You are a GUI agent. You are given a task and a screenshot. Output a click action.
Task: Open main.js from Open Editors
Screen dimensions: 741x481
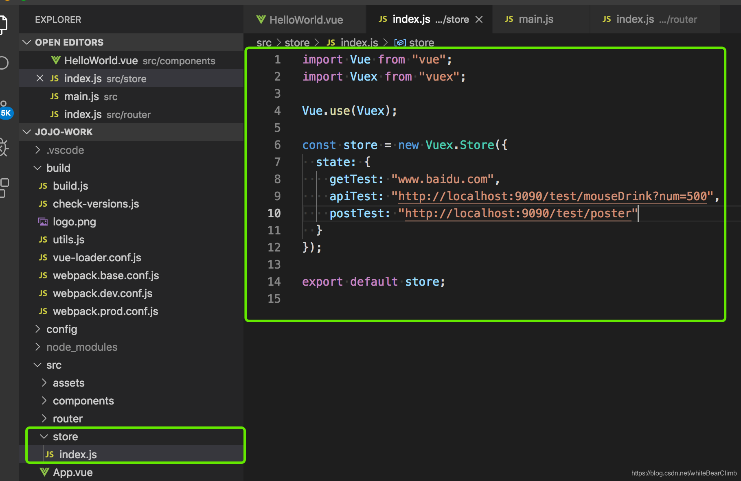131,96
